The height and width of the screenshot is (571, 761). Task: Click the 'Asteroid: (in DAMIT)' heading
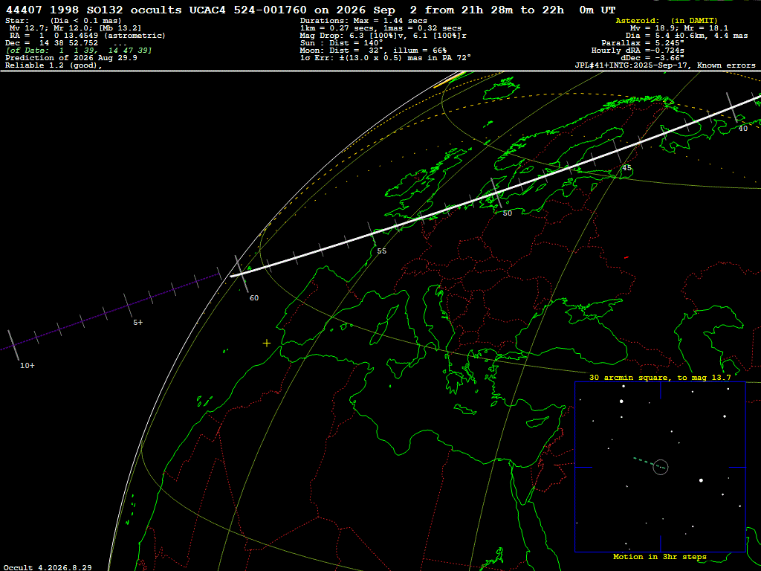(x=667, y=20)
